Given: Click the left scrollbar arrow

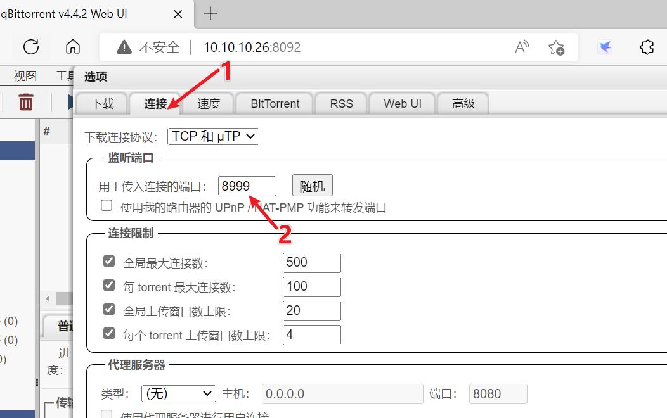Looking at the screenshot, I should 48,298.
